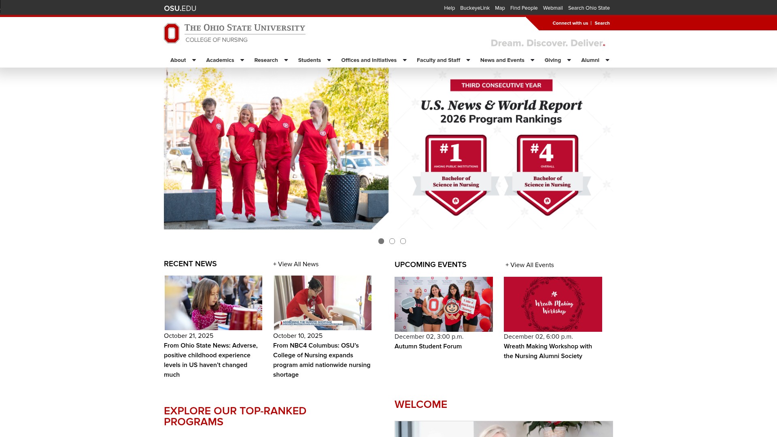This screenshot has height=437, width=777.
Task: Go to BuckeyeLink
Action: (475, 8)
